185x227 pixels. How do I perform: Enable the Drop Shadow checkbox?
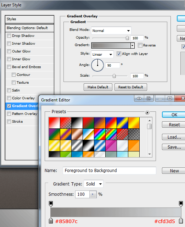coord(9,35)
